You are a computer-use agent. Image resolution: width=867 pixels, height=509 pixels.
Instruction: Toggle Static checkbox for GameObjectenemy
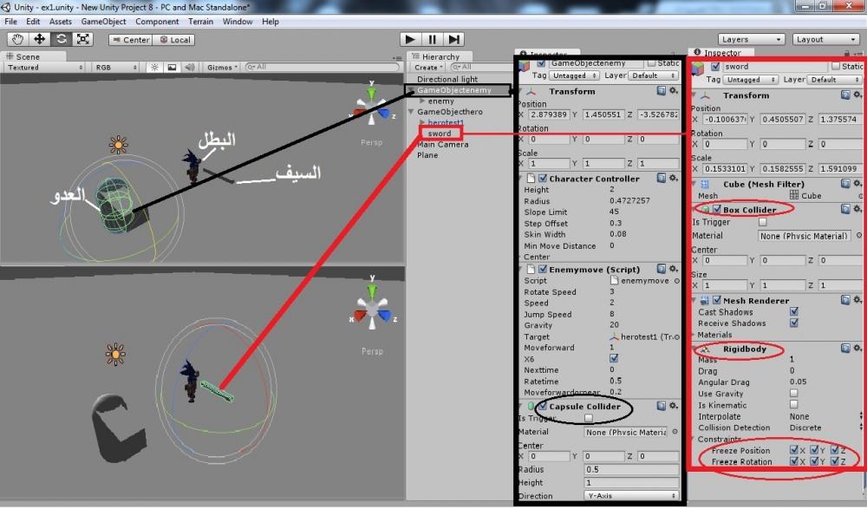pos(651,63)
